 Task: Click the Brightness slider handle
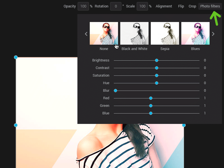tap(156, 60)
